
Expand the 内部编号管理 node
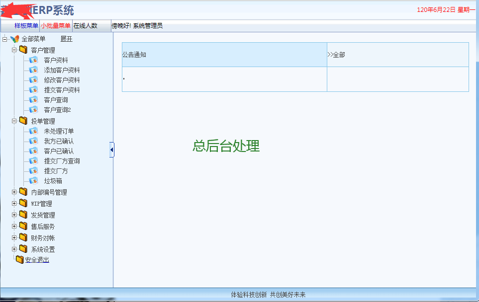pos(14,192)
